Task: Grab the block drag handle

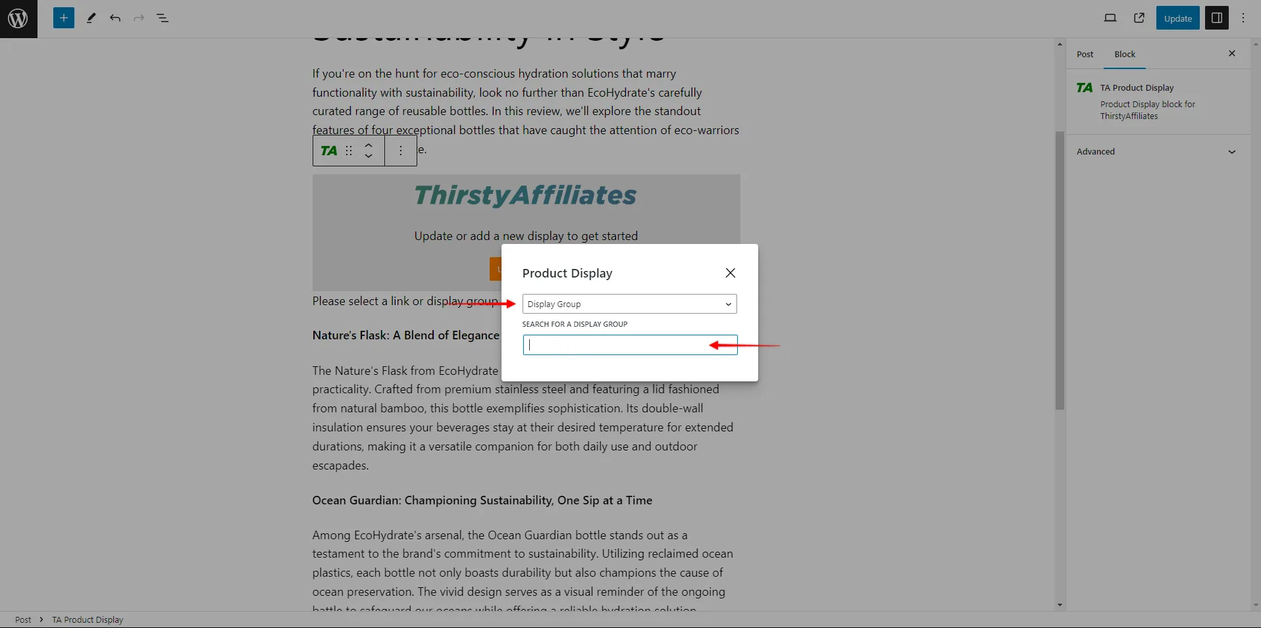Action: click(x=349, y=151)
